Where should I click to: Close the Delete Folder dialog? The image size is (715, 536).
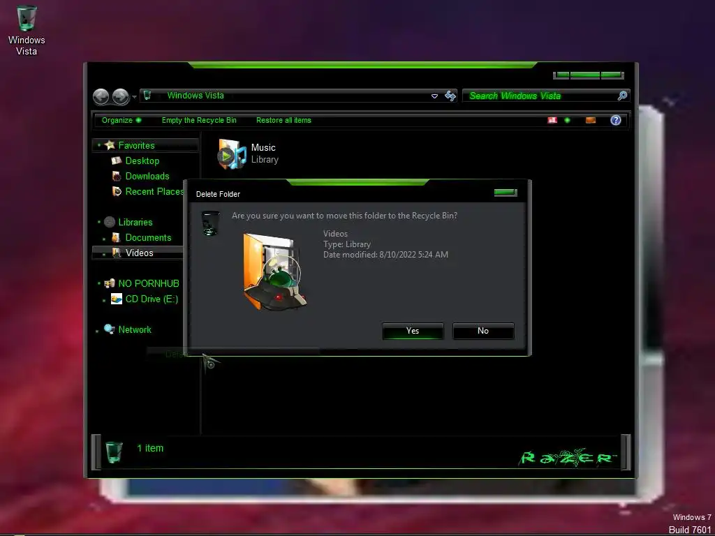pyautogui.click(x=506, y=193)
